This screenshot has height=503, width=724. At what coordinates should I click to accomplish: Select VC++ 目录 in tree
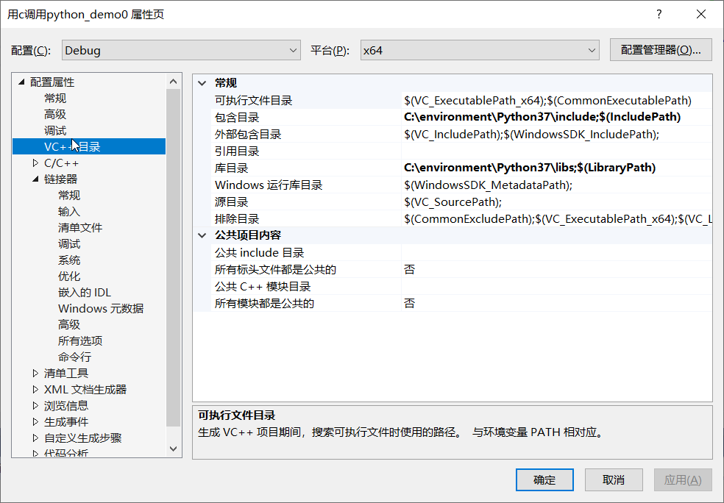click(72, 147)
